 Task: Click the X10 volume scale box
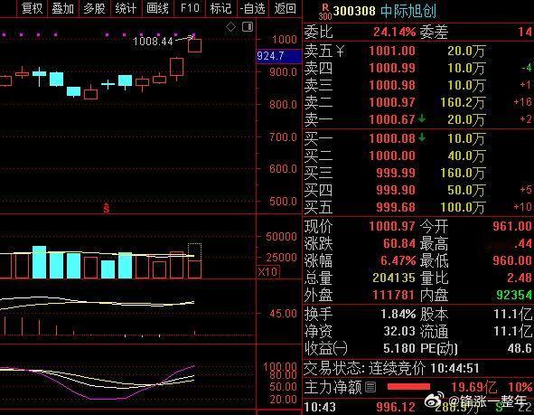[268, 272]
